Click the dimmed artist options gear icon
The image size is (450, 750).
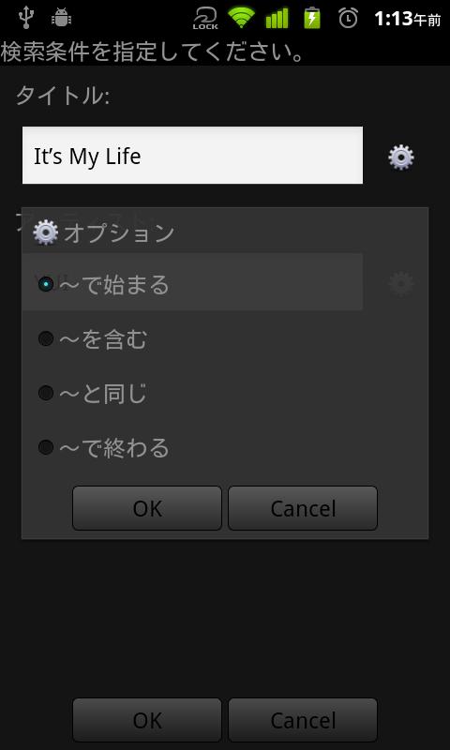(x=400, y=284)
